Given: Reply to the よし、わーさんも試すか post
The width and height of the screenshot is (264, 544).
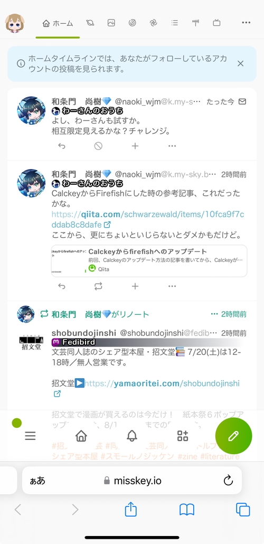Looking at the screenshot, I should click(x=61, y=146).
